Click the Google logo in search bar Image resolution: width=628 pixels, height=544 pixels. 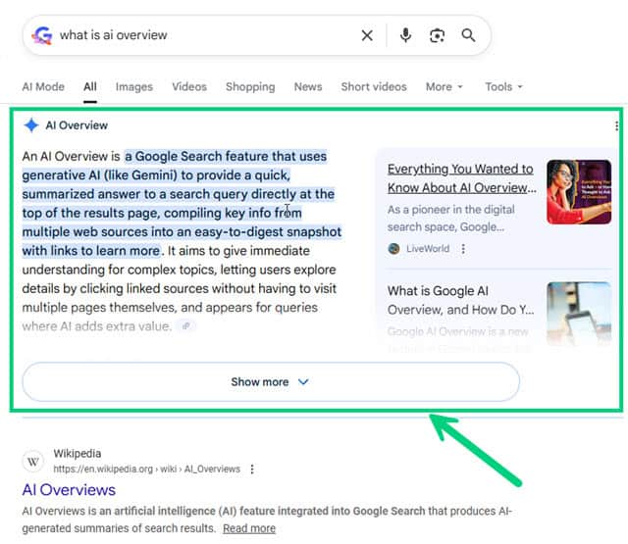(x=42, y=35)
